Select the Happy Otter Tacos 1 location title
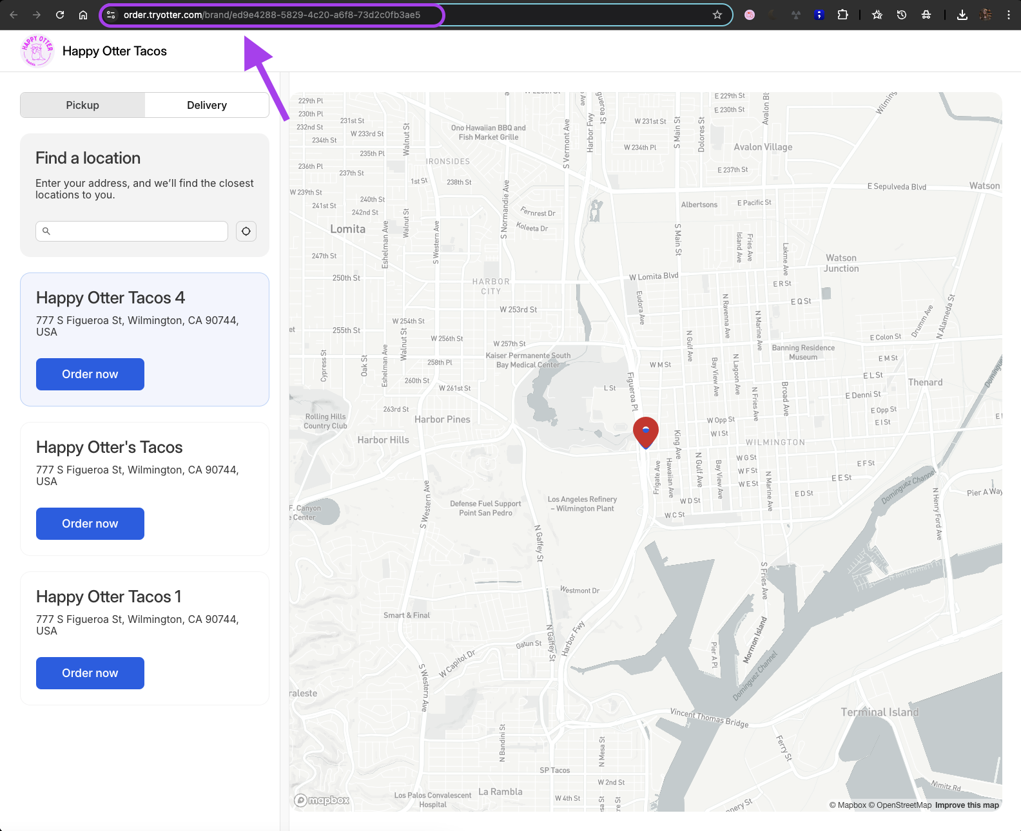 click(109, 597)
